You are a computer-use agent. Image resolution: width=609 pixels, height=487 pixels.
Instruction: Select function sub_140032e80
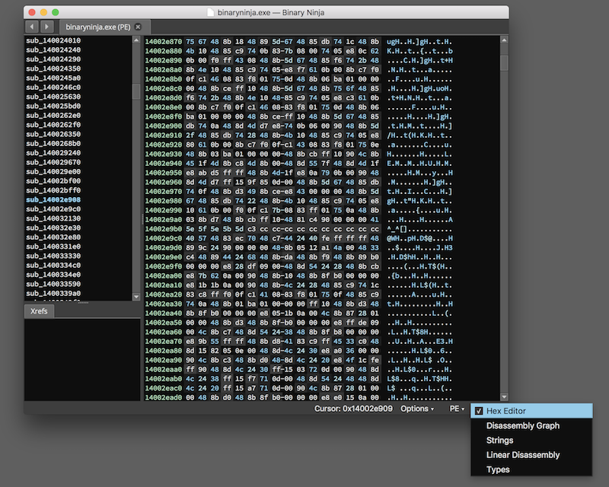tap(53, 237)
